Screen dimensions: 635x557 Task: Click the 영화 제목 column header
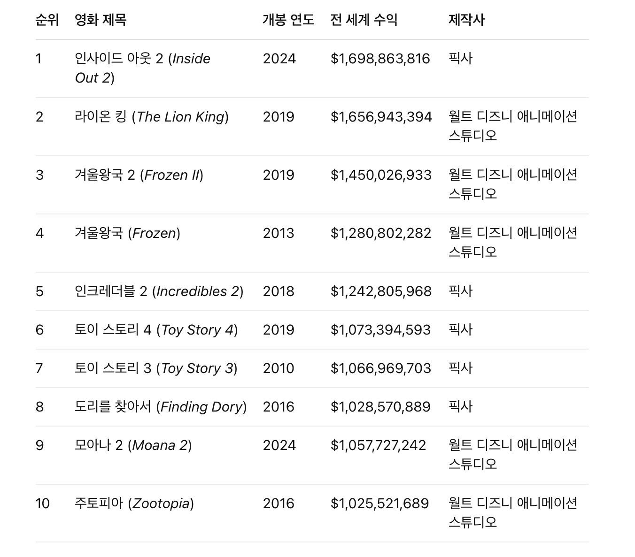[101, 20]
